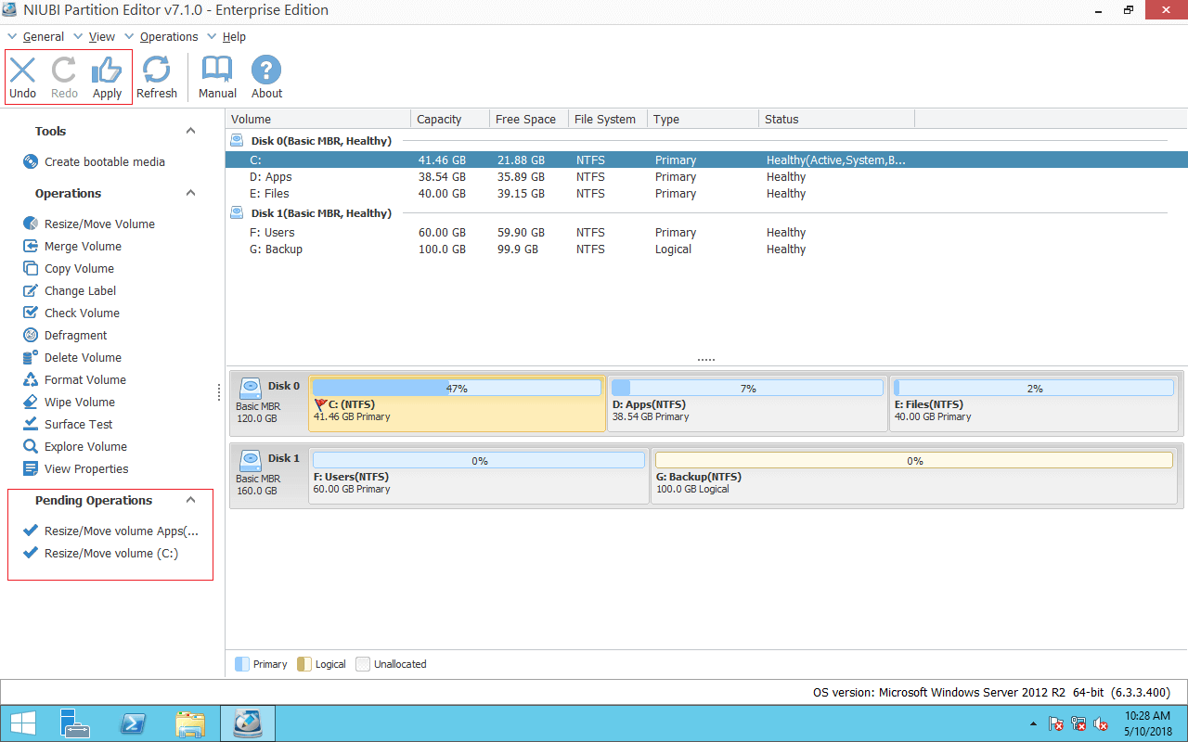Sort by the Free Space column header
The height and width of the screenshot is (742, 1188).
[529, 119]
